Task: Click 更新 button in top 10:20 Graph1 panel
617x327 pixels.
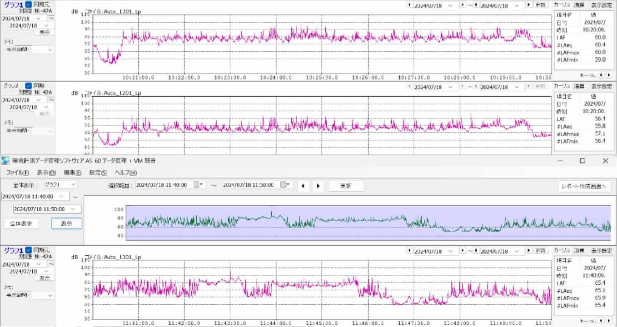Action: tap(540, 5)
